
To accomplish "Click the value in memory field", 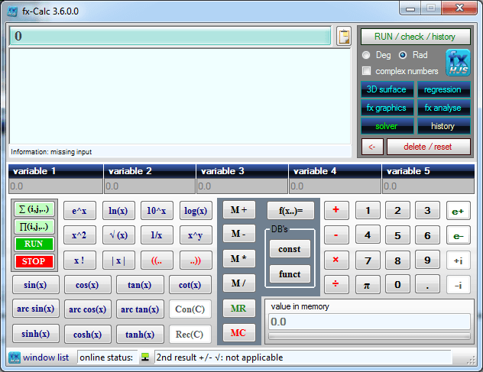I will (369, 322).
